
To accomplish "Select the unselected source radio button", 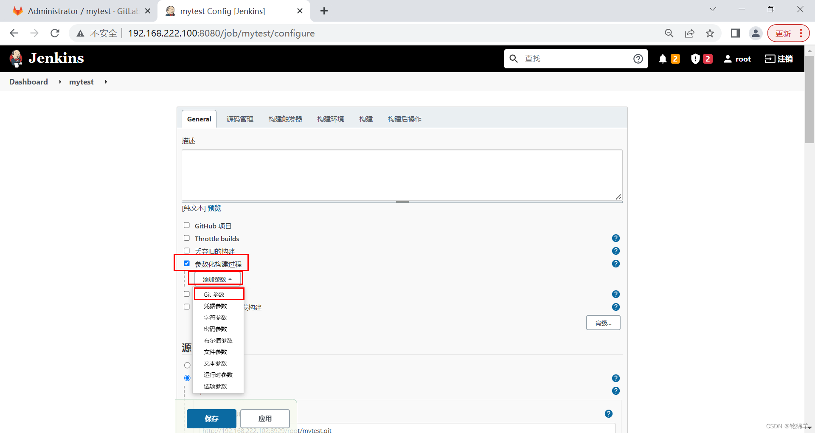I will coord(187,365).
